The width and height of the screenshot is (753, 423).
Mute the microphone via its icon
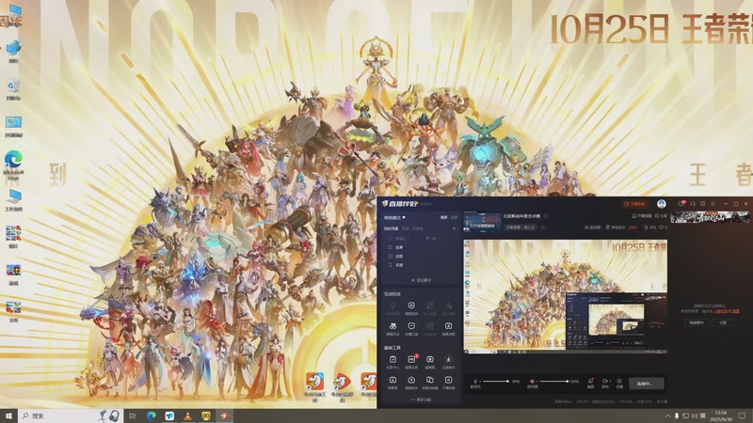[x=475, y=382]
